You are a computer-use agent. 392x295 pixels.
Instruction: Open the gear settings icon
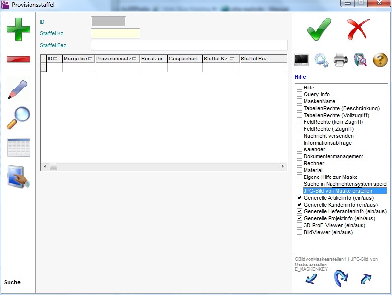[x=321, y=60]
